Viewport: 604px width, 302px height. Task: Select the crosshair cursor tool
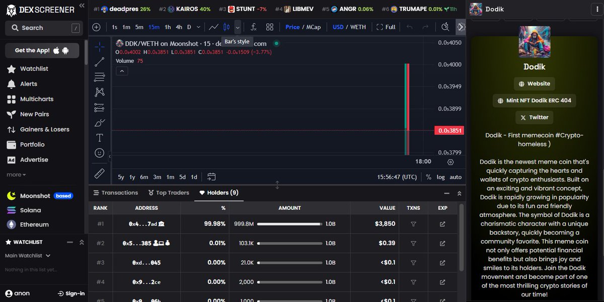[x=100, y=47]
